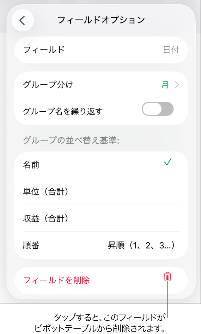Click the 日付 field value
This screenshot has width=201, height=334.
pos(171,50)
